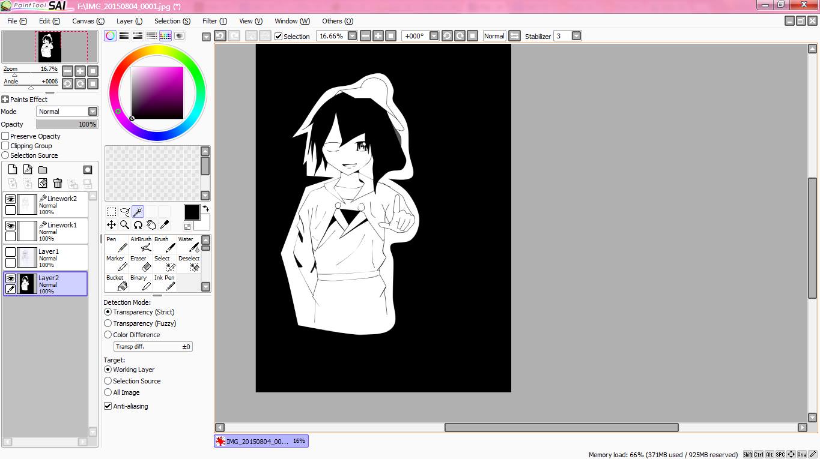Select the Magic Wand tool
Screen dimensions: 820x459
click(138, 211)
